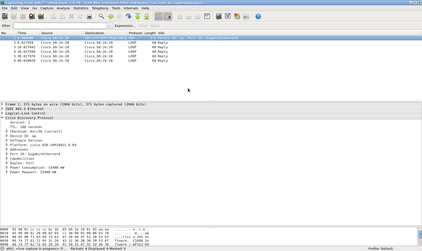Expand the Addresses field

(7, 149)
